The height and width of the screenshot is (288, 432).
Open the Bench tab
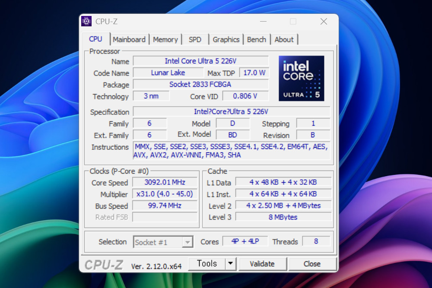click(257, 40)
